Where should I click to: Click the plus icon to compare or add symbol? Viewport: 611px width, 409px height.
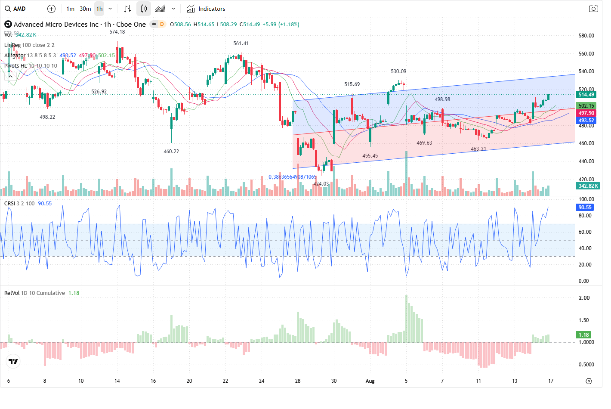(x=51, y=9)
